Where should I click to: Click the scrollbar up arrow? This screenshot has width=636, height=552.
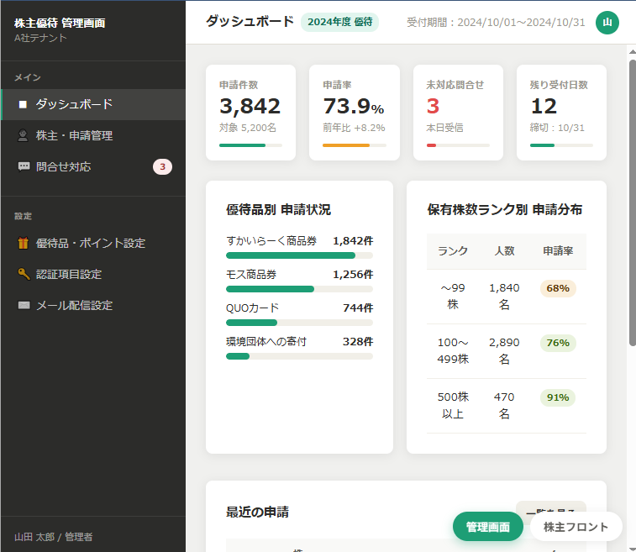tap(633, 52)
